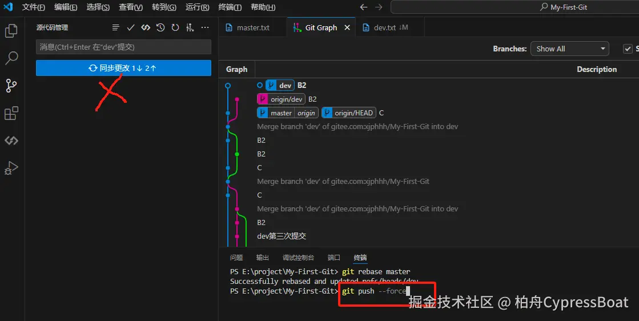Open Git Graph from source control toolbar
Screen dimensions: 639x321
point(190,27)
